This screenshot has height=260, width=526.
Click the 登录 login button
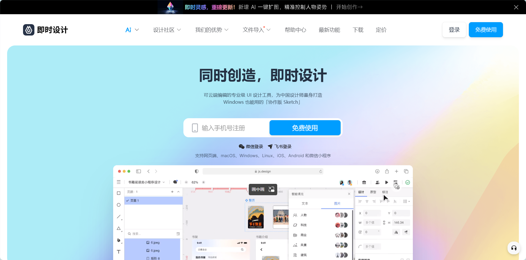[x=454, y=30]
